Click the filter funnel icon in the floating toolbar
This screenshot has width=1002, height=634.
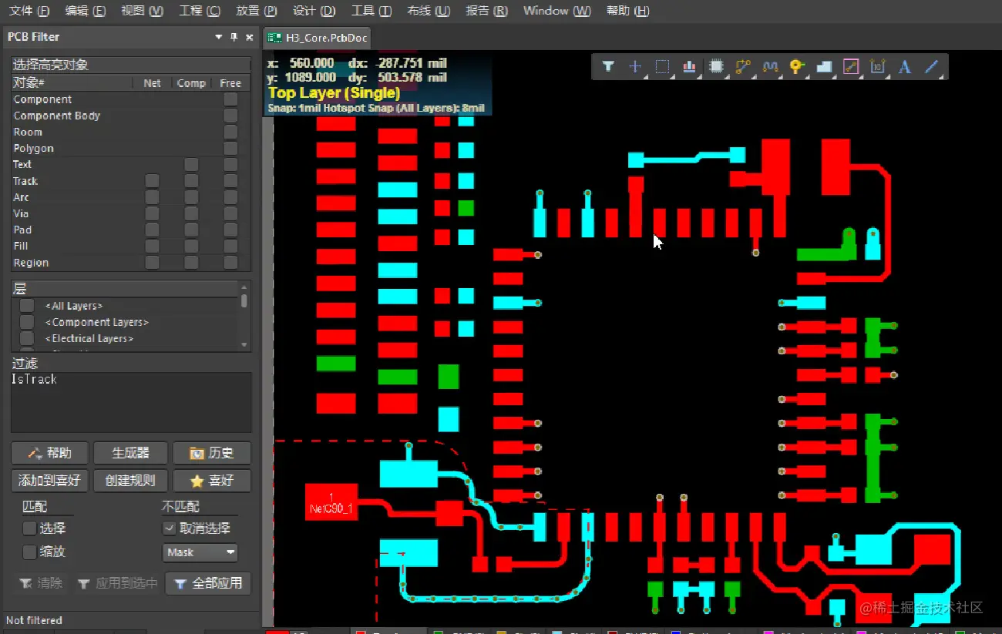click(x=608, y=67)
